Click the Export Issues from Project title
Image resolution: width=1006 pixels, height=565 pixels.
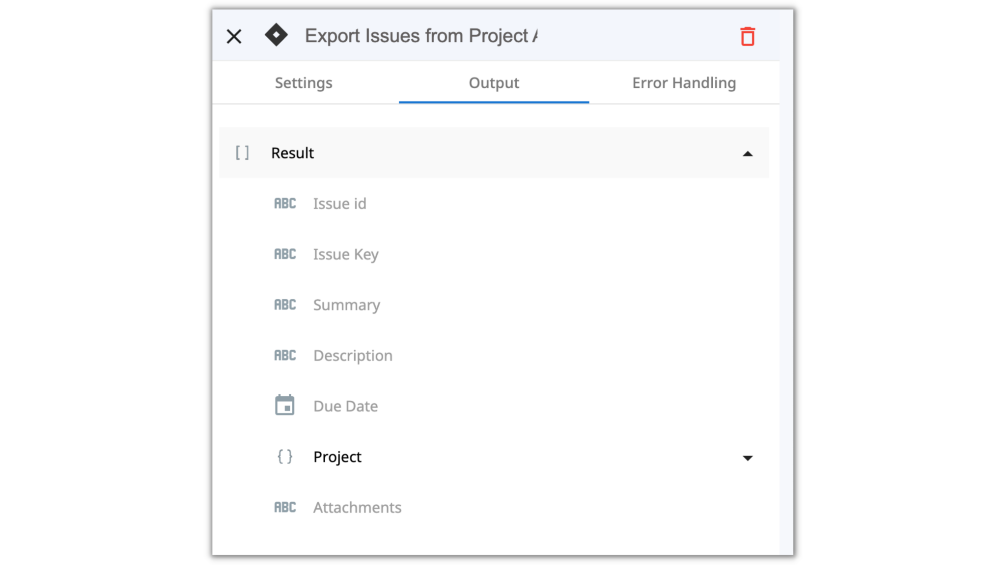coord(421,35)
